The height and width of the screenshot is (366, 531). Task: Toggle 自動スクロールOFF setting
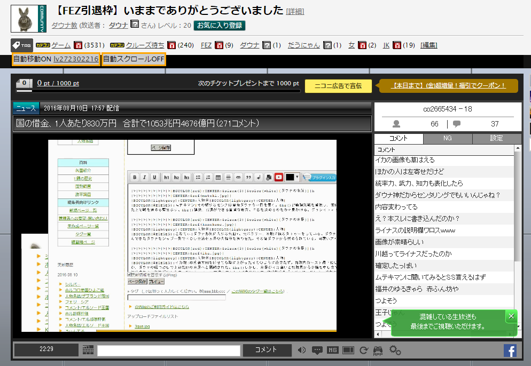[133, 59]
